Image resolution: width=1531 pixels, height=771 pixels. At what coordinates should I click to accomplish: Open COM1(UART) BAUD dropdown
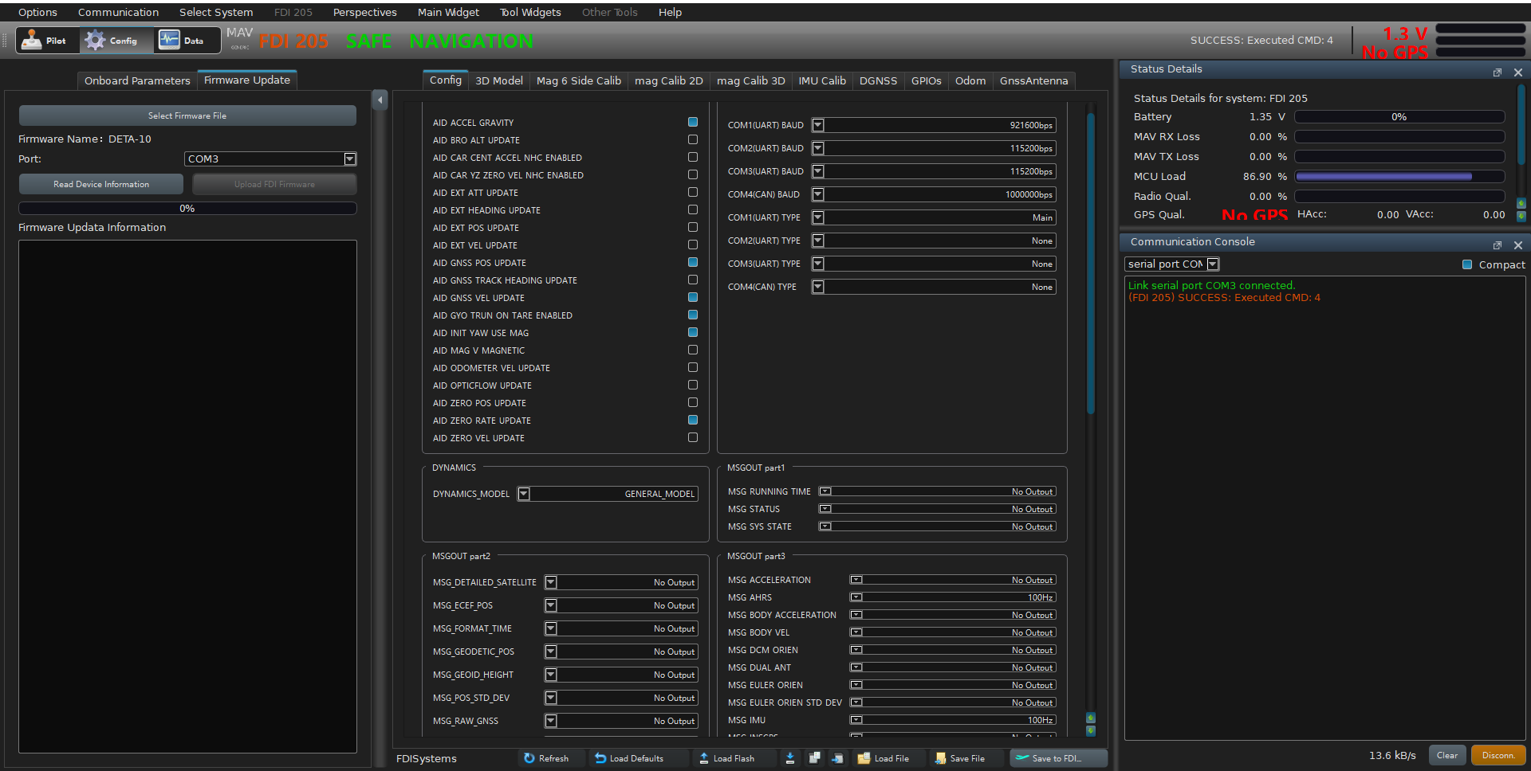click(x=934, y=125)
